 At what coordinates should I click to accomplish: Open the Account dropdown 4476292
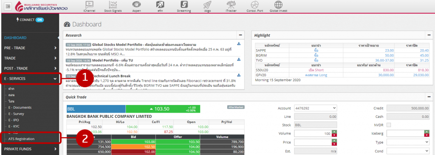[316, 108]
